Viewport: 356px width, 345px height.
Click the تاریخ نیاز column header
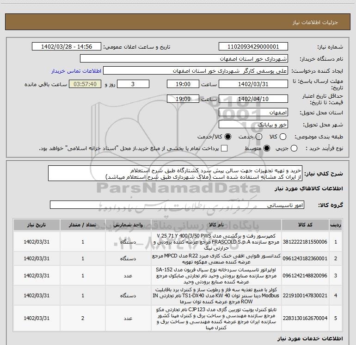click(x=37, y=225)
